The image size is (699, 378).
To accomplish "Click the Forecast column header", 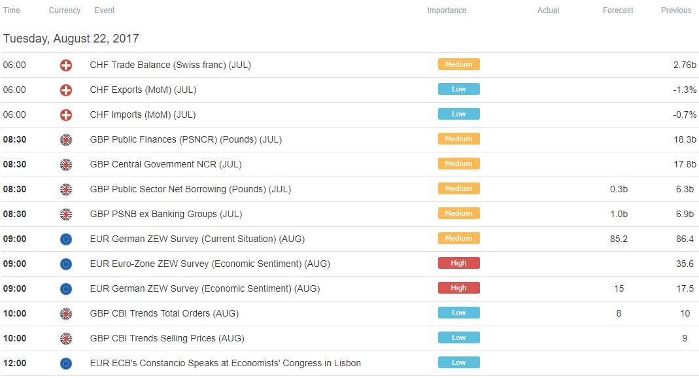I will pos(618,10).
